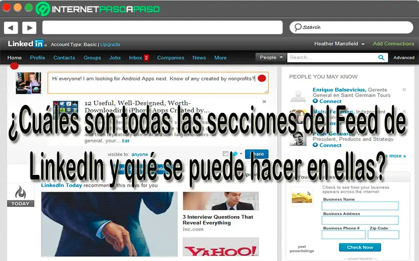The height and width of the screenshot is (261, 419).
Task: Open the Inbox menu item
Action: 136,57
